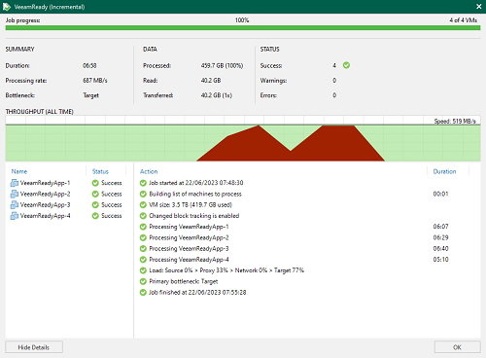Image resolution: width=486 pixels, height=358 pixels.
Task: Click the VM icon next to VeeamReadyApp-2
Action: (15, 194)
